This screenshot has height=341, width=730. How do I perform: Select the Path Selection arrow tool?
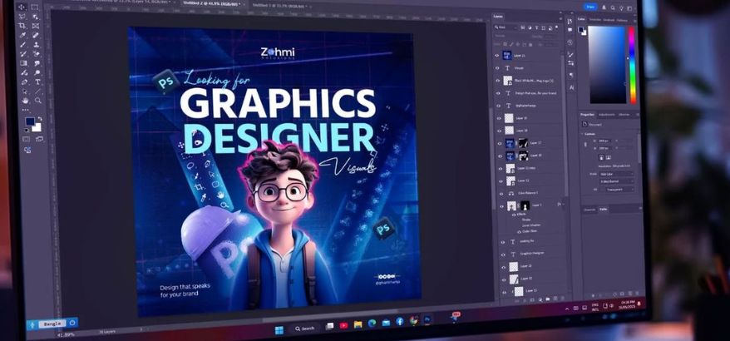click(24, 92)
